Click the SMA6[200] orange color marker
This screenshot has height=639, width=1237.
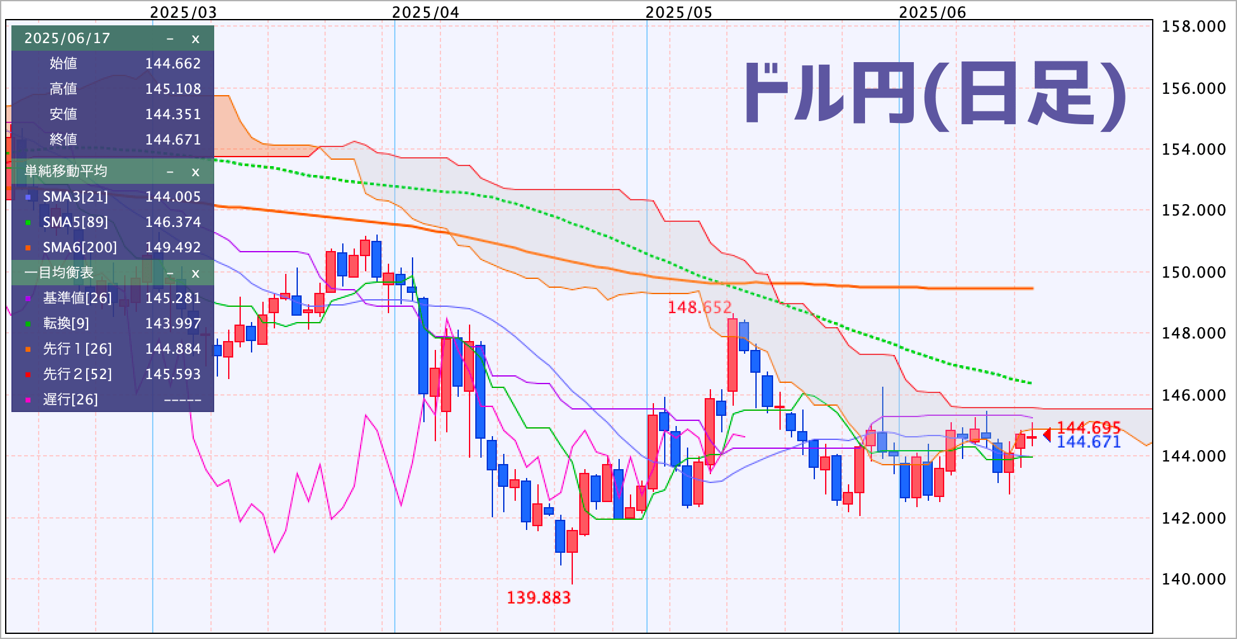28,248
